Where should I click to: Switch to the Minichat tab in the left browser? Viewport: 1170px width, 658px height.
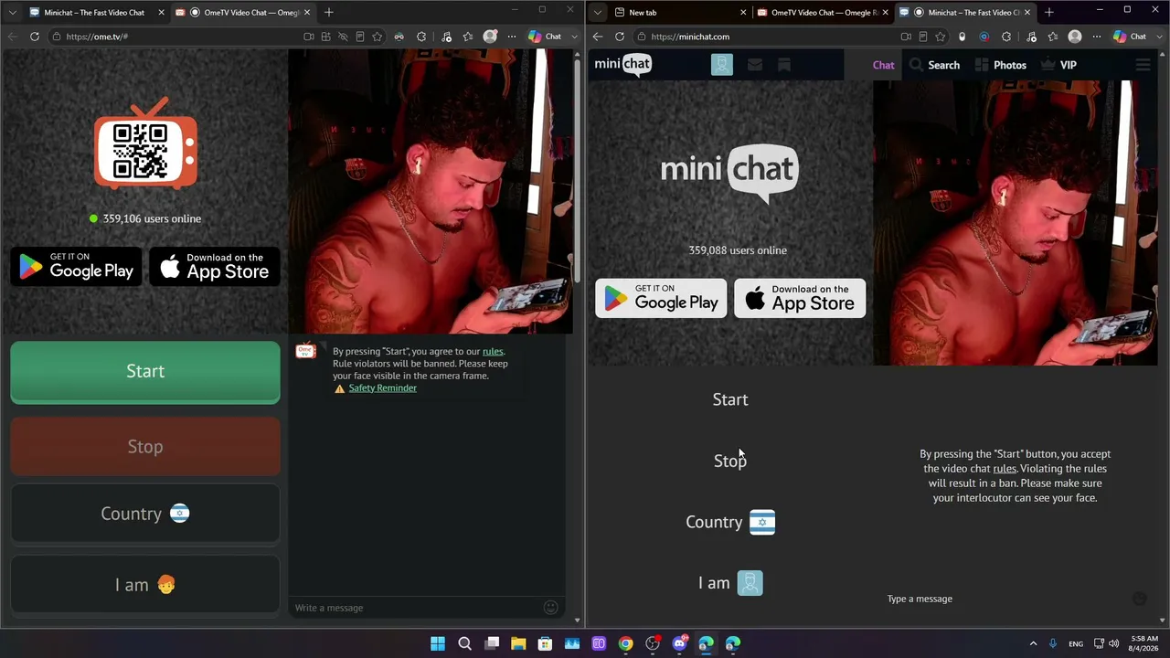coord(96,12)
